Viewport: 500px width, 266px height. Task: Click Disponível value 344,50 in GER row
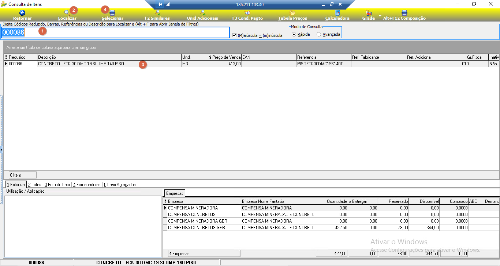pos(425,228)
